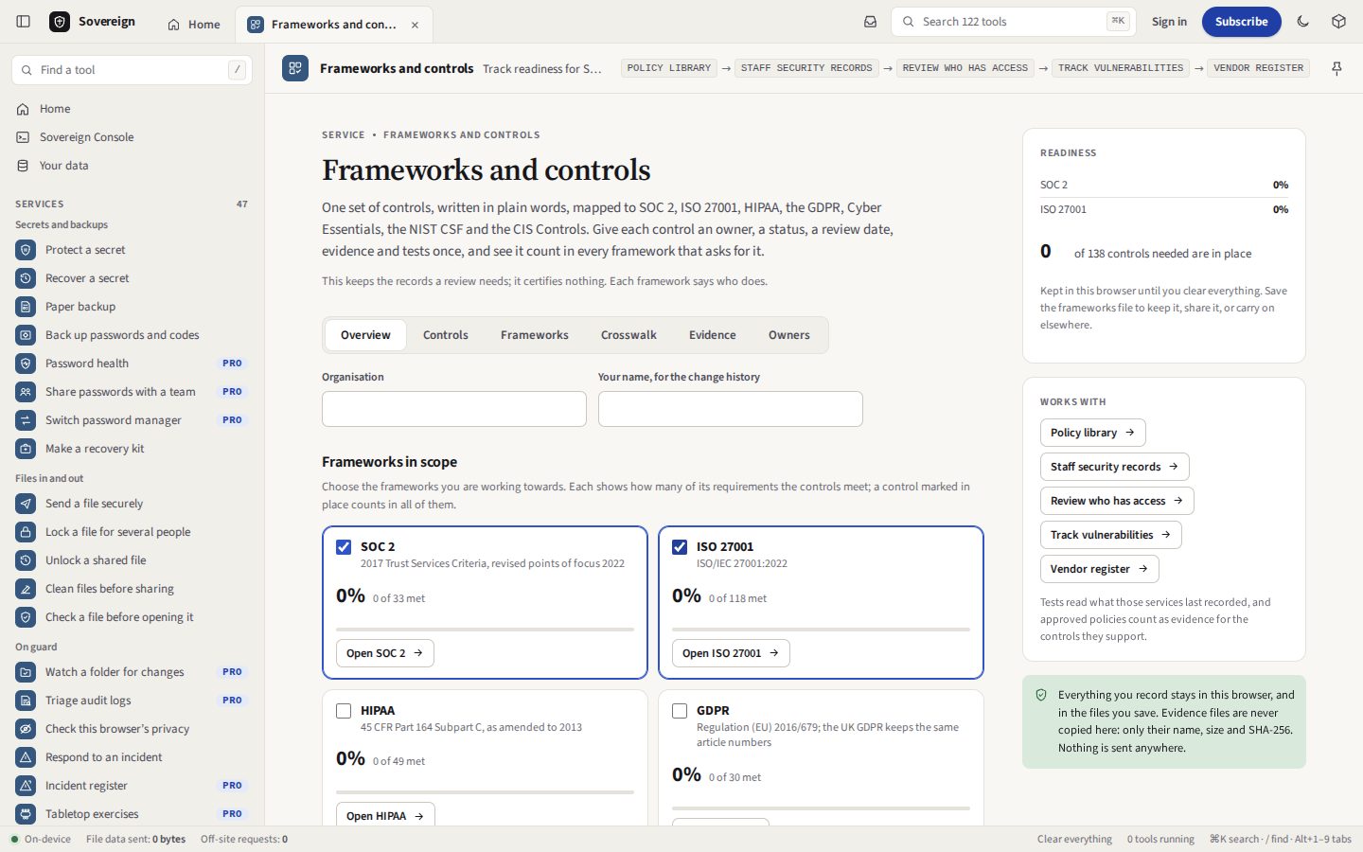Image resolution: width=1363 pixels, height=852 pixels.
Task: Open Vendor register panel button
Action: [1100, 569]
